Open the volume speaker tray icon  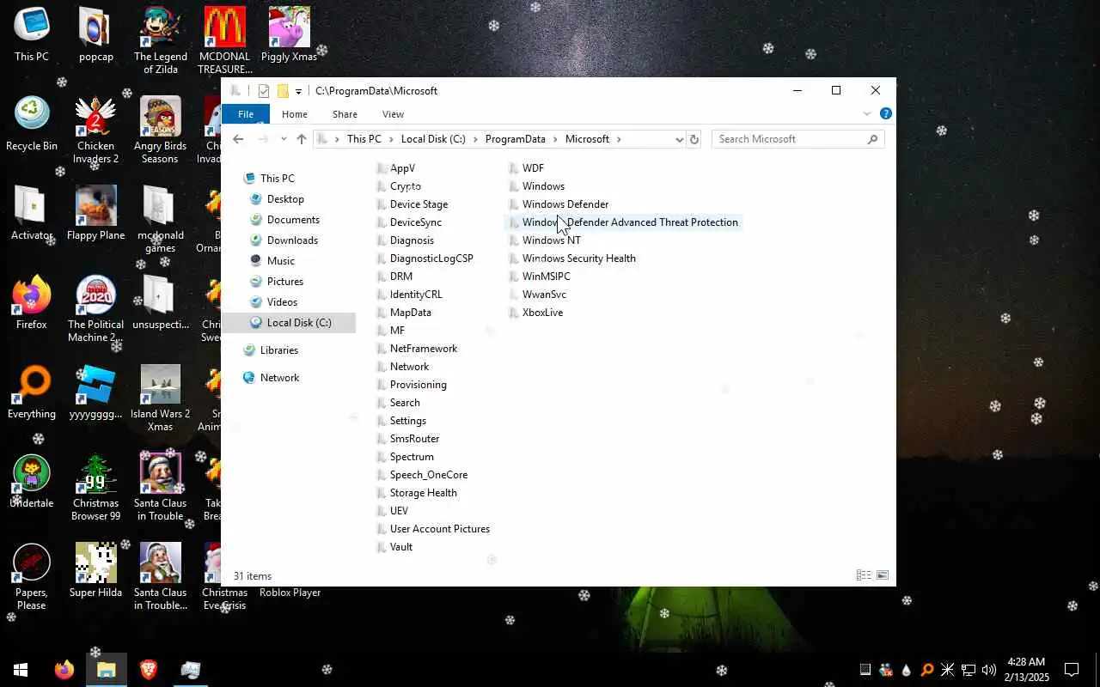click(988, 670)
